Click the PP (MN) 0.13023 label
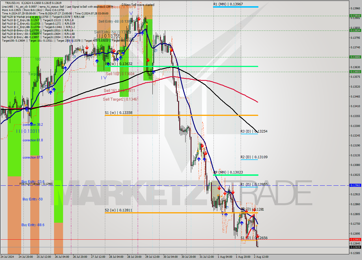Viewport: 362px width, 260px height. 228,172
